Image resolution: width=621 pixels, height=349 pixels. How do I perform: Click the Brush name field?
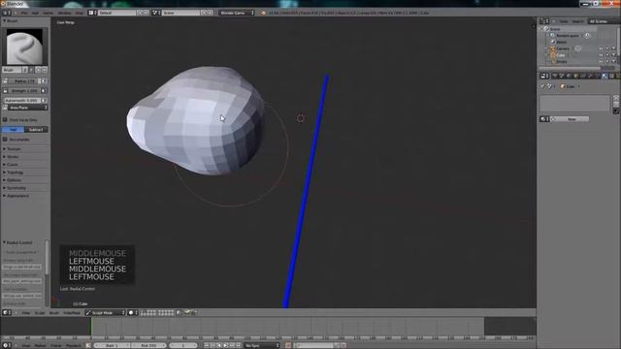point(12,70)
